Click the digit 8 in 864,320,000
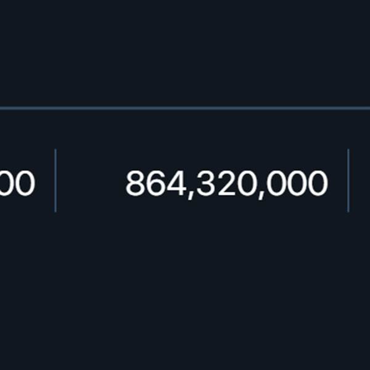Image resolution: width=370 pixels, height=370 pixels. [135, 183]
